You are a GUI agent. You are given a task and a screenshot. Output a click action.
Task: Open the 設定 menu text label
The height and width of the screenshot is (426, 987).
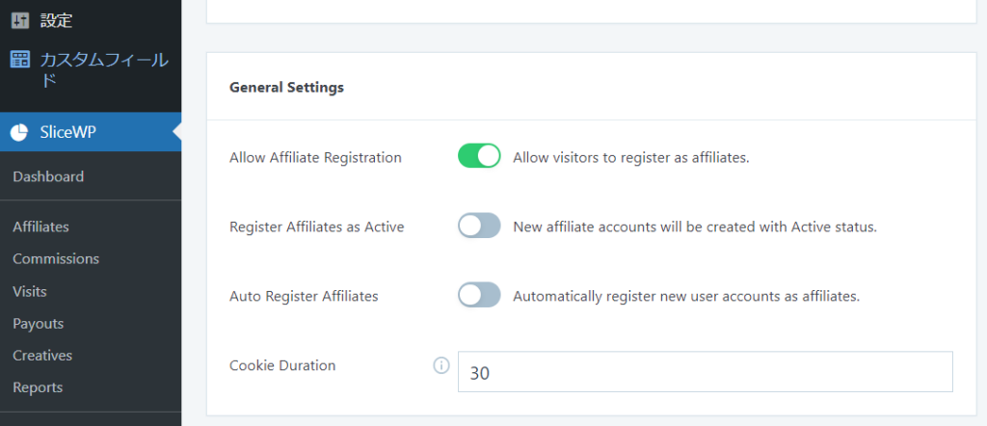pyautogui.click(x=57, y=21)
